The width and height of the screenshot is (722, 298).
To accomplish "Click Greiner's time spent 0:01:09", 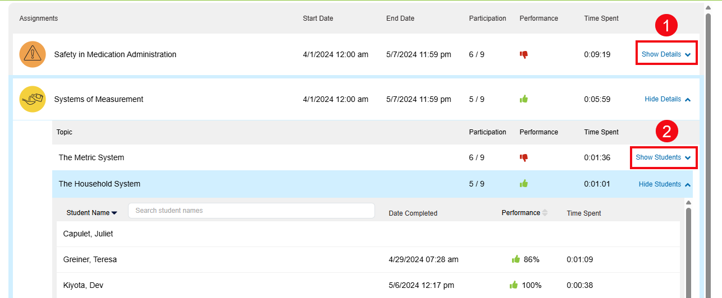I will pos(580,259).
